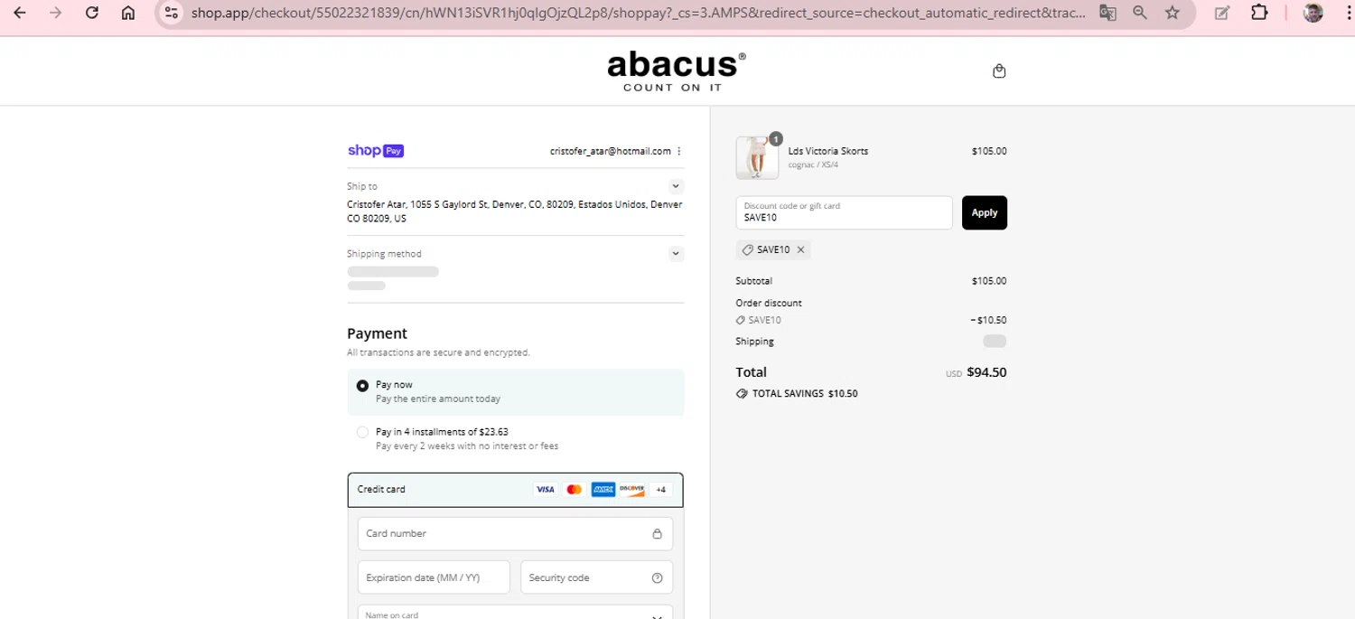Click the TOTAL SAVINGS $10.50 text
This screenshot has width=1355, height=619.
tap(805, 394)
